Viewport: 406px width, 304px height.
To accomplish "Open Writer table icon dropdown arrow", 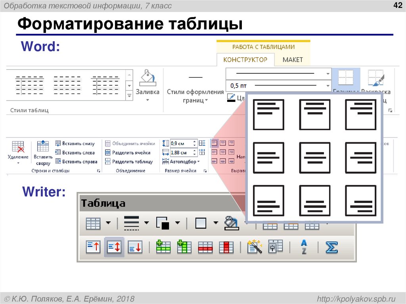I will pos(108,223).
